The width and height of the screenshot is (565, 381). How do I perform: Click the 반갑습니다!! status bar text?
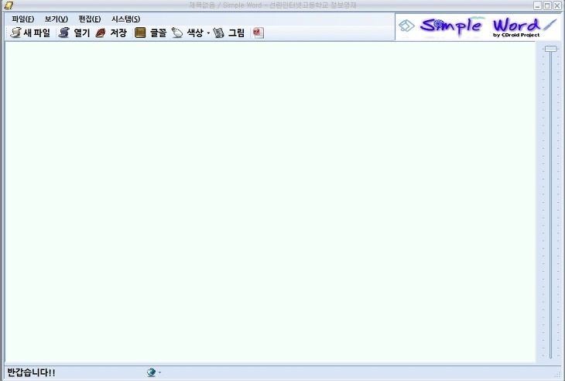pyautogui.click(x=32, y=372)
